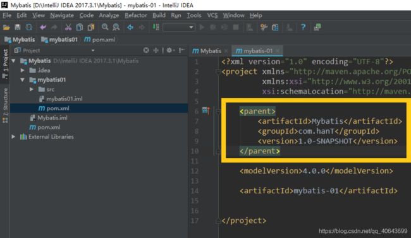This screenshot has width=411, height=238.
Task: Open Project panel gear settings
Action: [x=170, y=51]
